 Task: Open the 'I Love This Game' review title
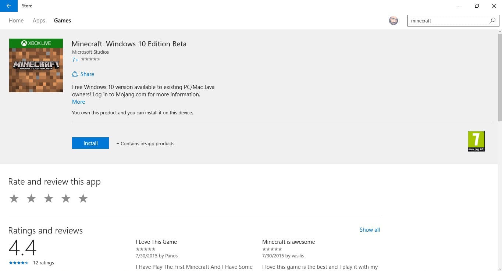pos(156,242)
